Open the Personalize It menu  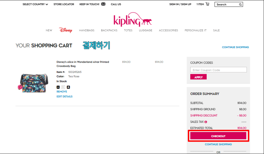click(x=195, y=30)
